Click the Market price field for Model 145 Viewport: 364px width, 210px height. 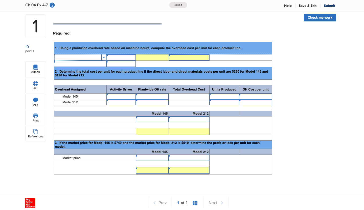tap(152, 158)
